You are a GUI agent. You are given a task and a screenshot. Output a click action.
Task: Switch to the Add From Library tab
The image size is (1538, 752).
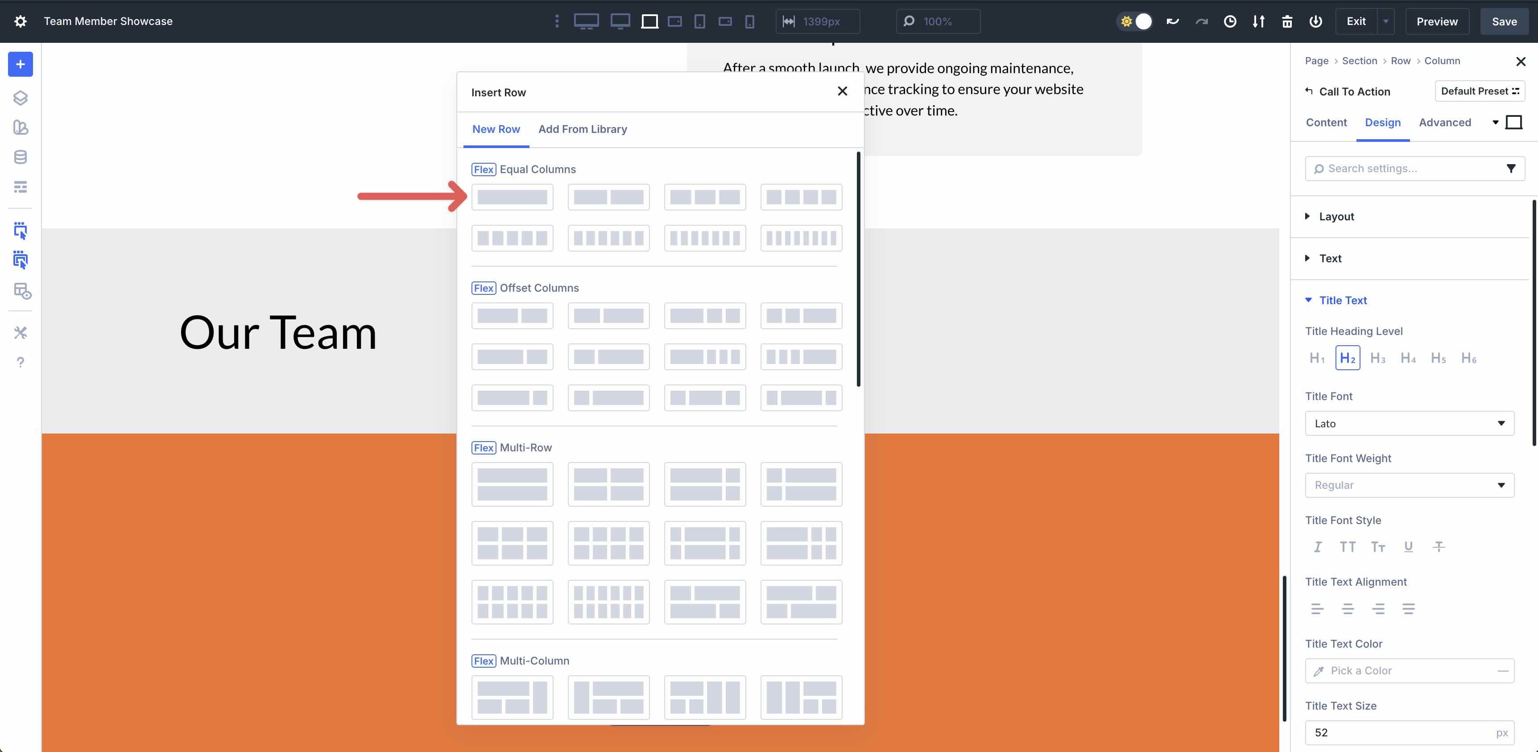[583, 129]
